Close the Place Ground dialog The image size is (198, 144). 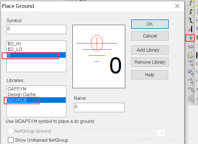[177, 6]
